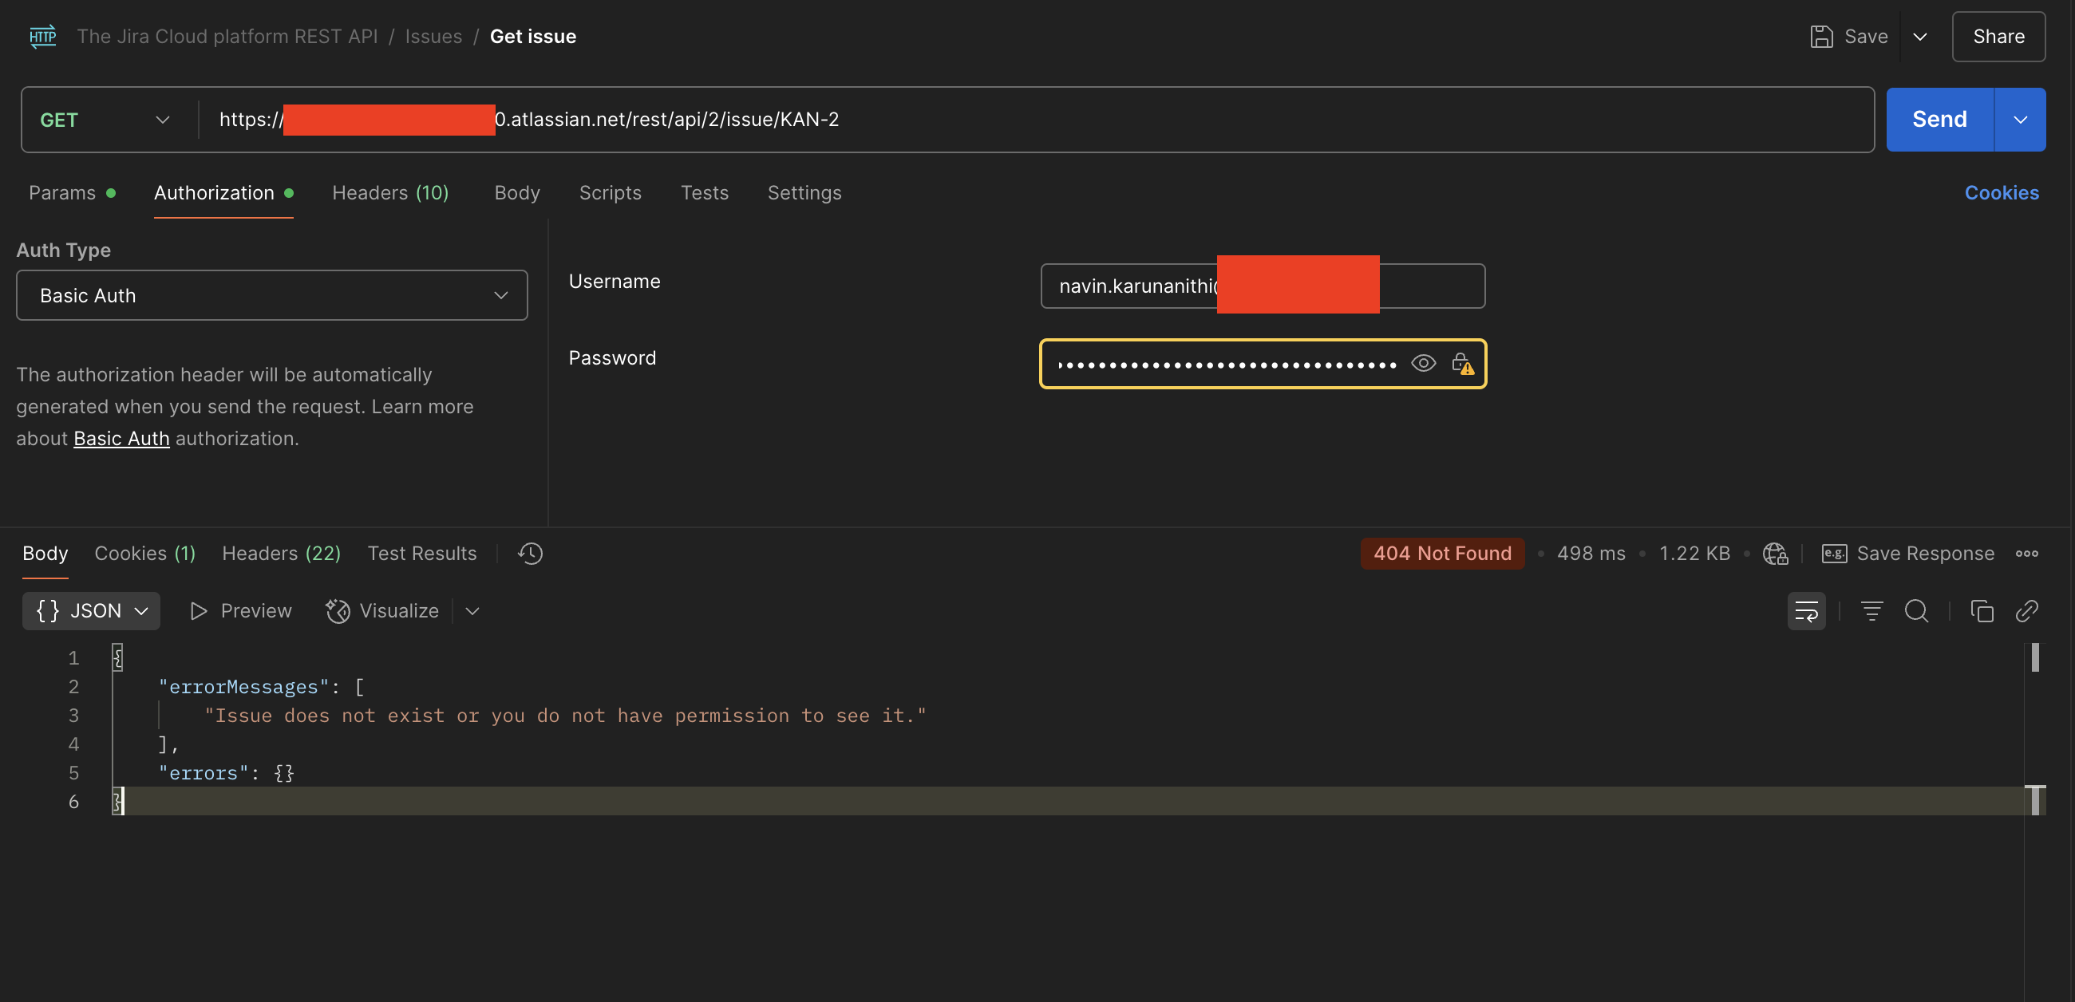Toggle the wrap lines icon
2075x1002 pixels.
pyautogui.click(x=1806, y=611)
